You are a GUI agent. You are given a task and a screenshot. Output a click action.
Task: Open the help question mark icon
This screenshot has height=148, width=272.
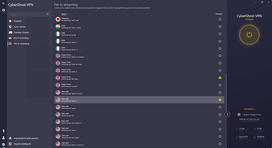(x=3, y=131)
